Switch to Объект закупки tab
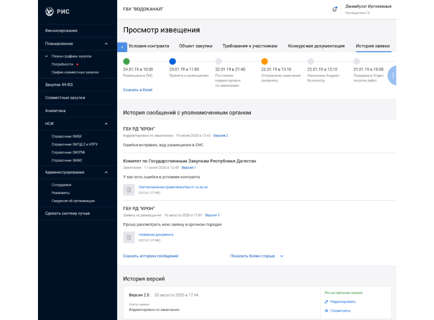This screenshot has height=320, width=434. coord(196,46)
